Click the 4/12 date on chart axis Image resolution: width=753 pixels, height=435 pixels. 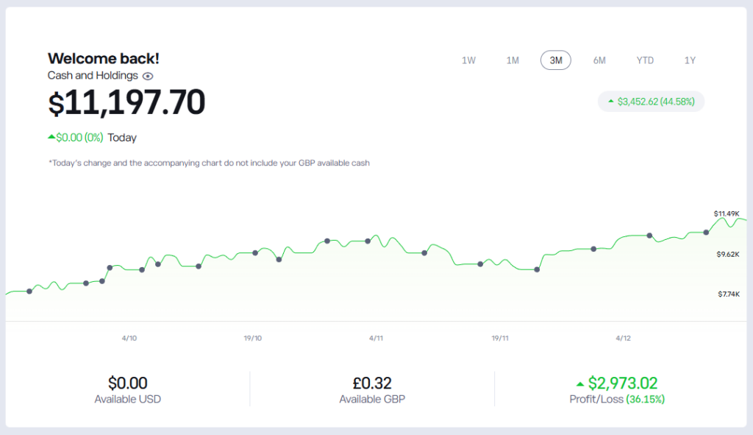(624, 339)
